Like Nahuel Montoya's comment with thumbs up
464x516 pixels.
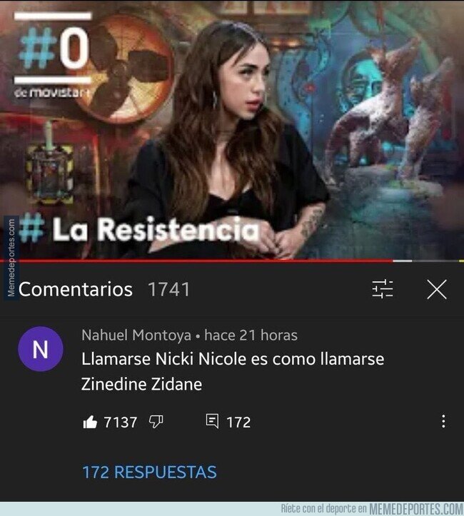click(90, 422)
